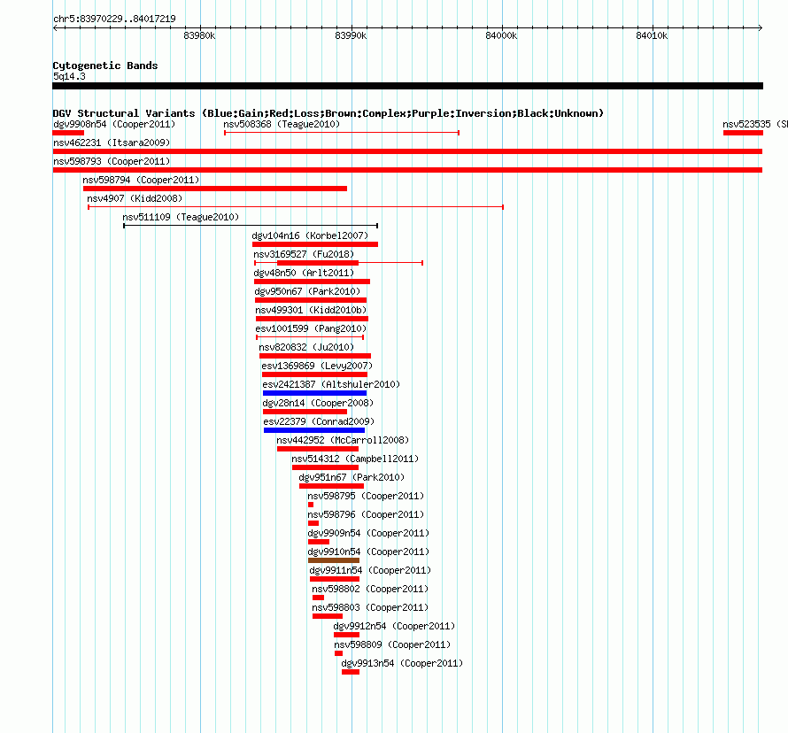
Task: Click the Cytogenetic Bands track title
Action: tap(105, 66)
